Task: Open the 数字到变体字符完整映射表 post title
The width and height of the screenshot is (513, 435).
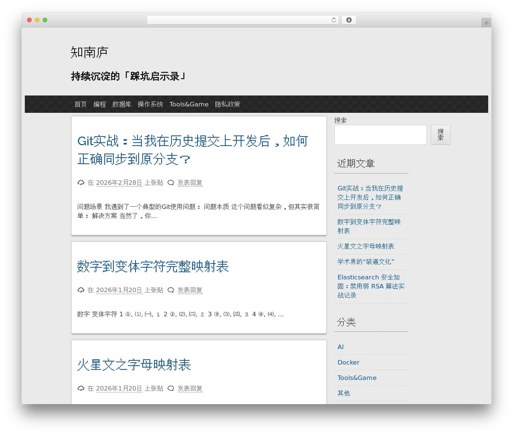Action: point(153,266)
